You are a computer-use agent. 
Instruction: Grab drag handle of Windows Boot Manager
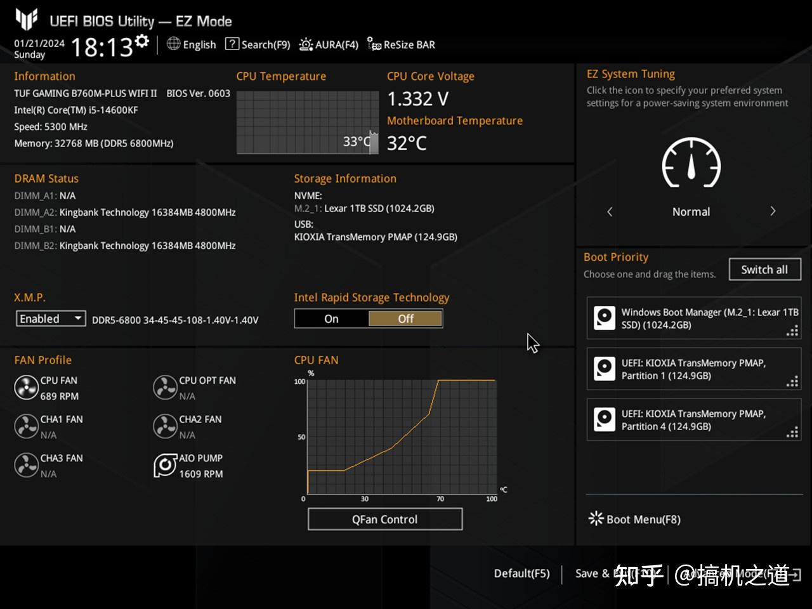point(792,331)
